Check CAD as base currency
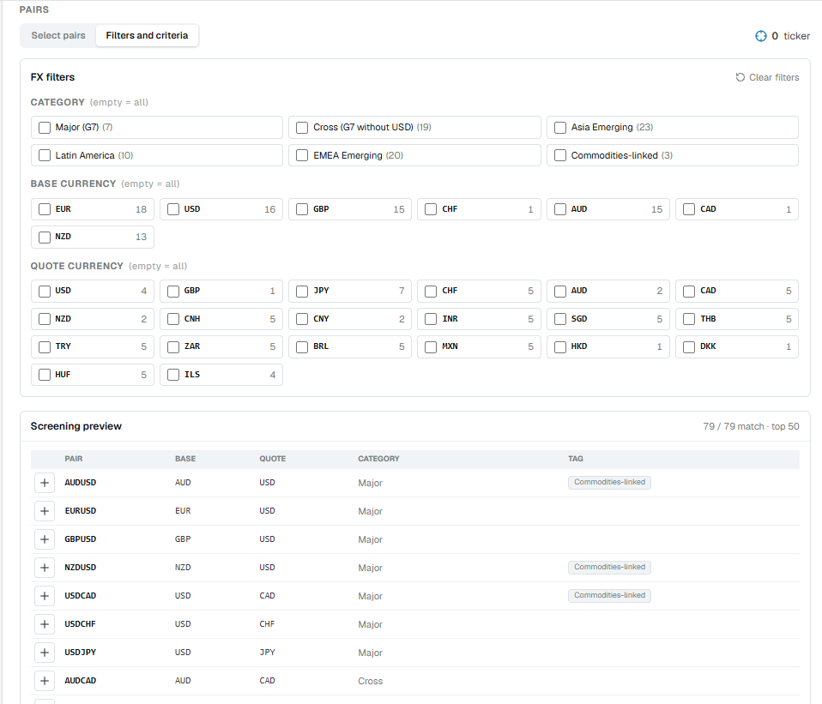The image size is (822, 704). pos(689,209)
